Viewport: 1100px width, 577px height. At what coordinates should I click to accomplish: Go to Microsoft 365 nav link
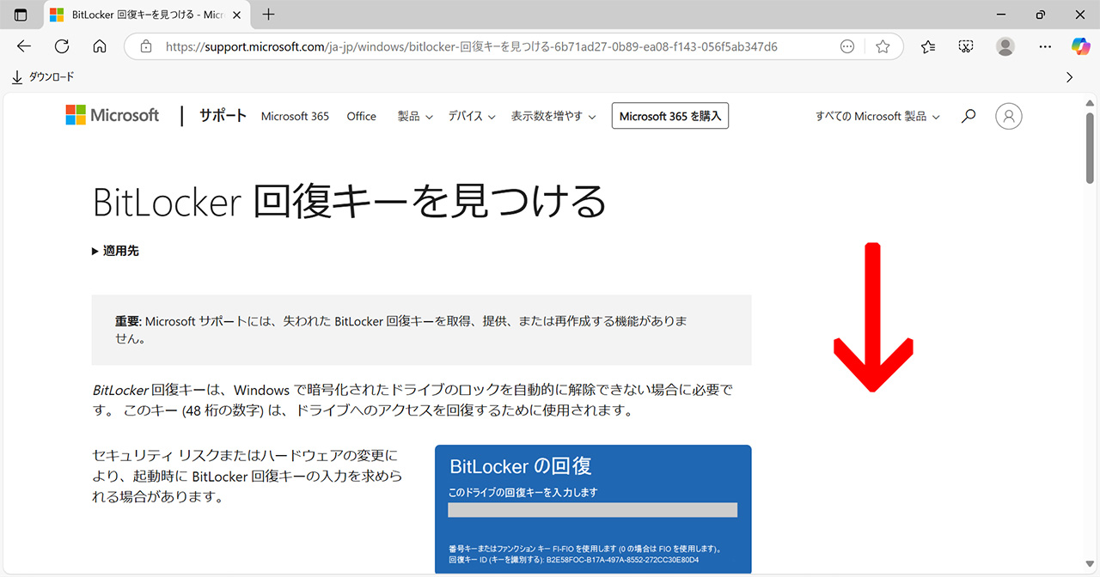coord(295,116)
